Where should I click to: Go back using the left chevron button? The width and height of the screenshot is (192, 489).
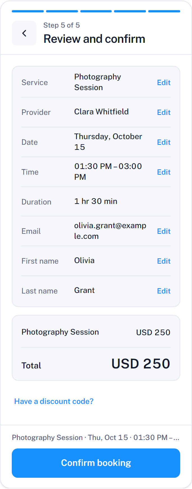tap(24, 33)
